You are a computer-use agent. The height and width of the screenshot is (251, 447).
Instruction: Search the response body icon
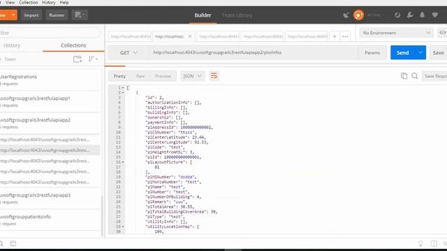click(415, 76)
